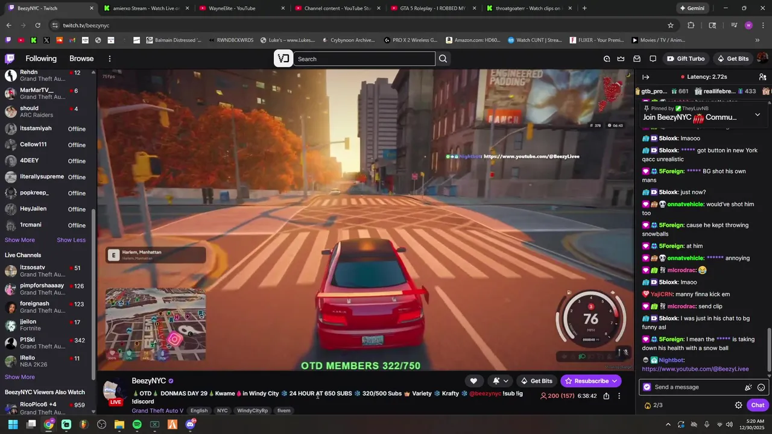
Task: Open the notifications inbox icon
Action: (x=637, y=58)
